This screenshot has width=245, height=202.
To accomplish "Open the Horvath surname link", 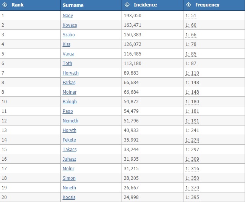I will (x=70, y=73).
